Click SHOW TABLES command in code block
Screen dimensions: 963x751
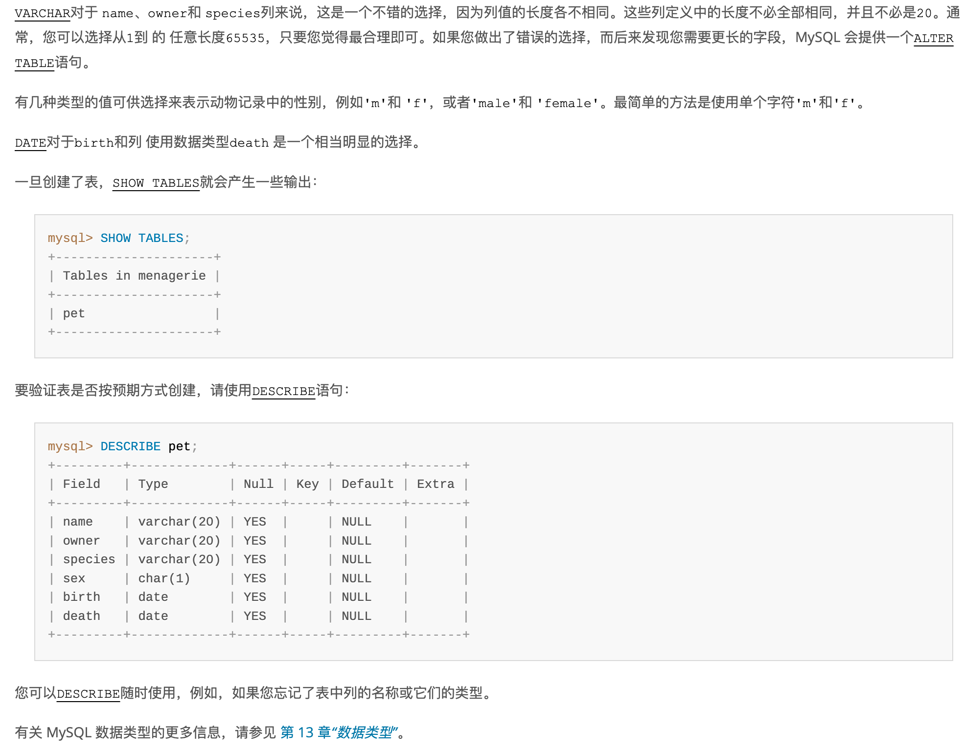tap(142, 238)
